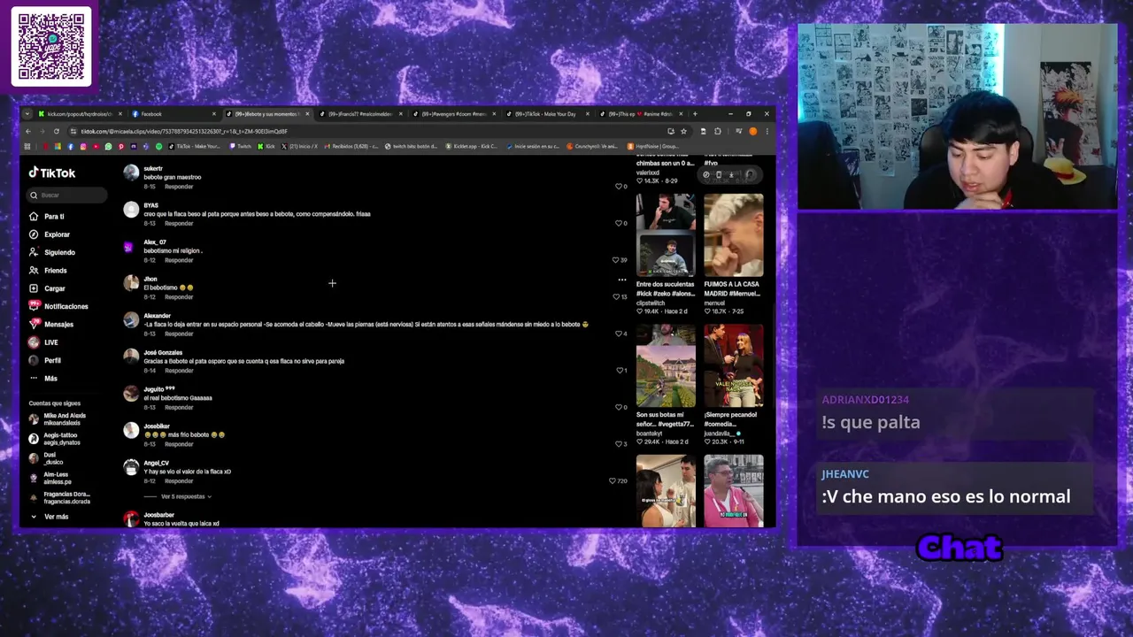Like sukertr's comment heart
The width and height of the screenshot is (1133, 637).
619,187
